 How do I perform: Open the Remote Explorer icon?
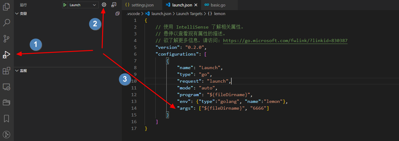coord(6,87)
